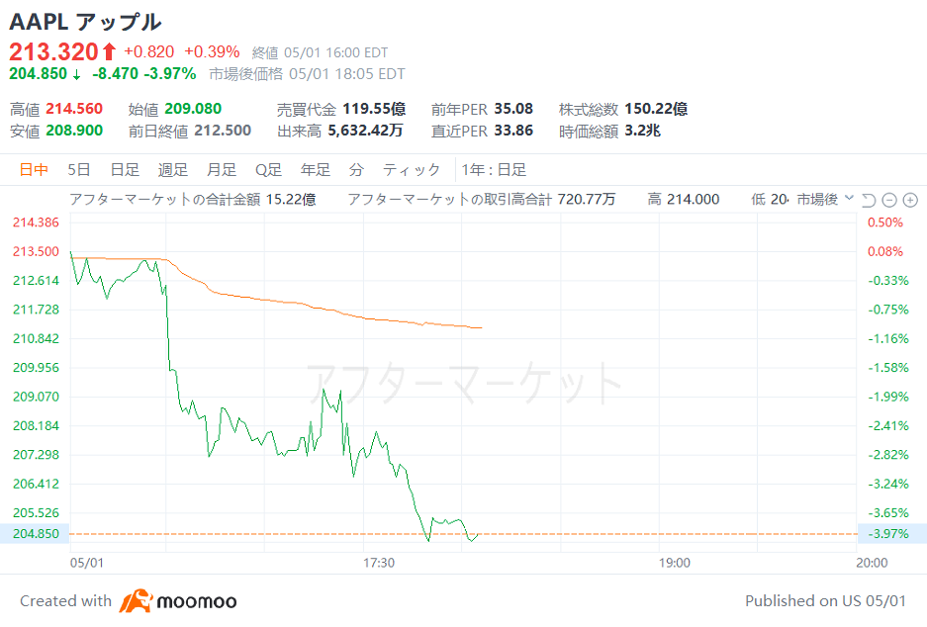Reset the chart with the undo arrow icon
The image size is (927, 627).
[868, 201]
